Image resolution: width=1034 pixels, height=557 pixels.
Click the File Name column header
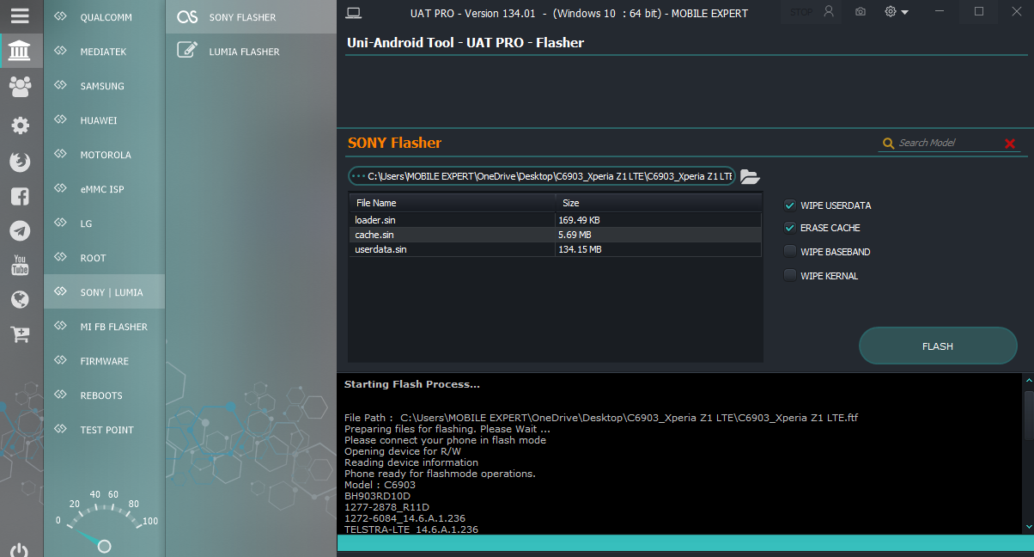tap(453, 203)
